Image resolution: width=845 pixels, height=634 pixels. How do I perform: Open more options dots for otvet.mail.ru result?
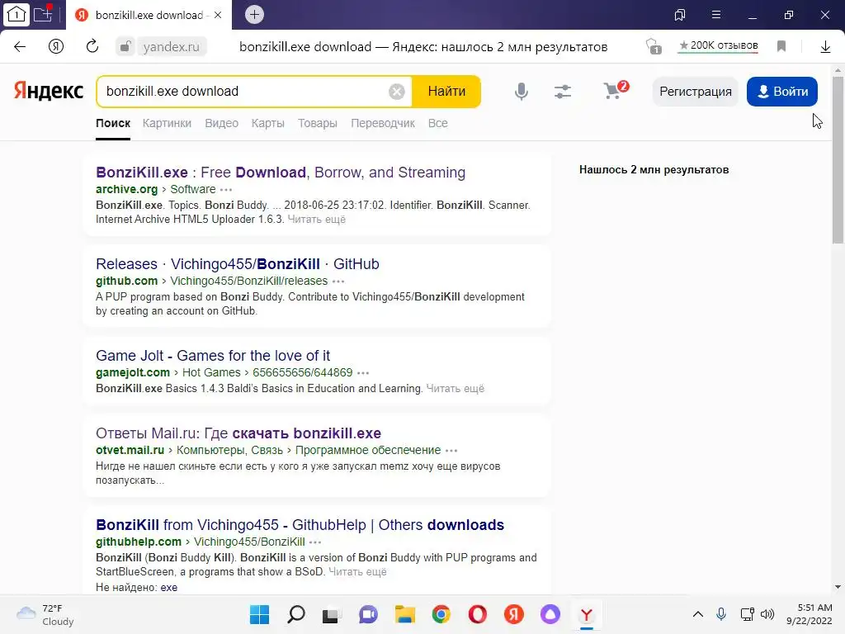click(451, 451)
